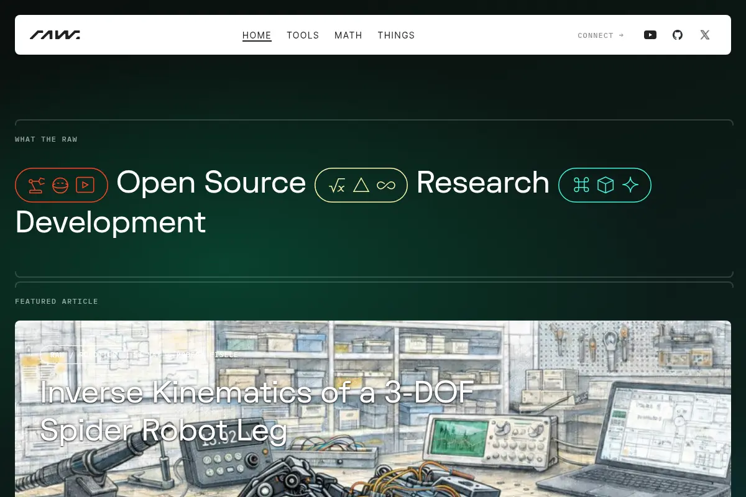Open the Inverse Kinematics article title
Viewport: 746px width, 497px height.
[x=257, y=411]
